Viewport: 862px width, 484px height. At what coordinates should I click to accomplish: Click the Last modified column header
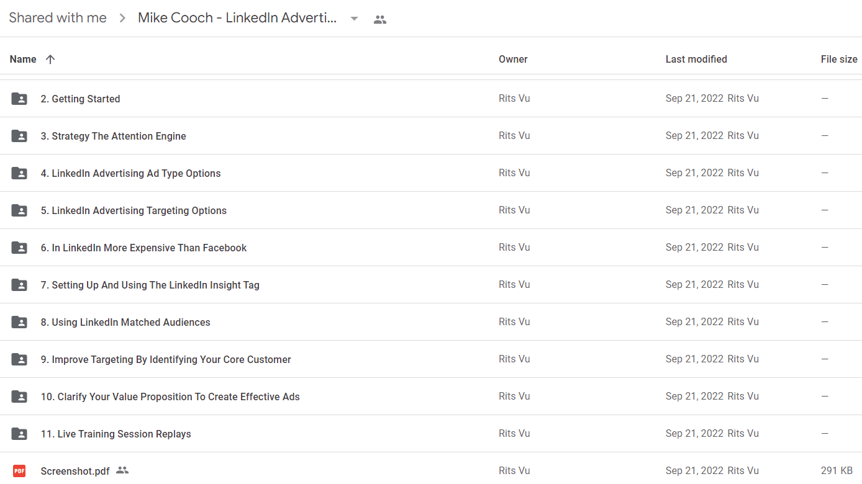click(x=696, y=59)
